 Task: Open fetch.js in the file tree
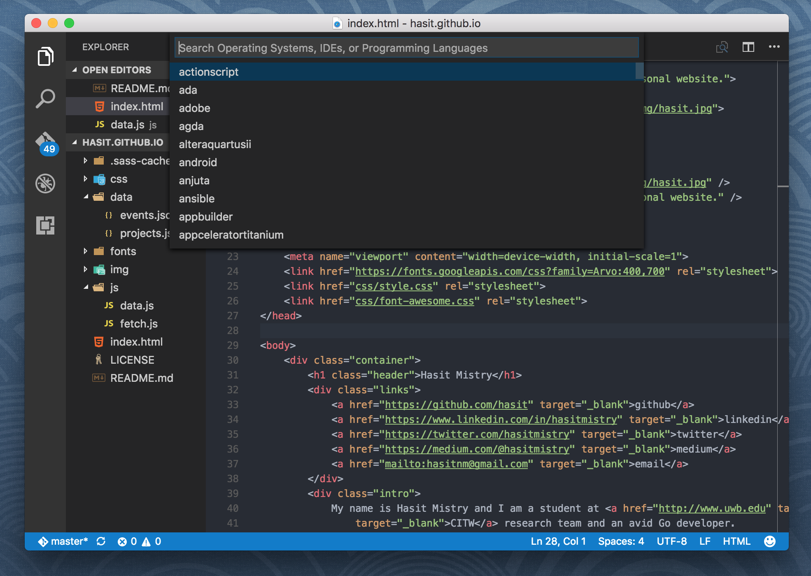point(139,324)
